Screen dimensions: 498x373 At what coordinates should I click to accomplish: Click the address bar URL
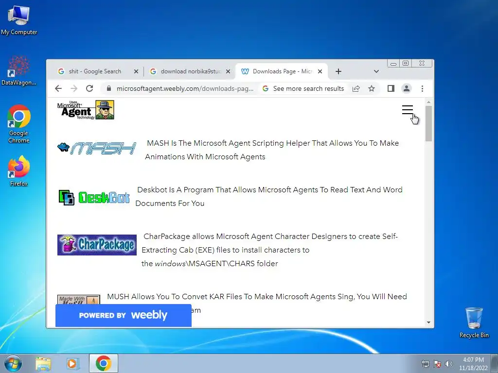185,88
